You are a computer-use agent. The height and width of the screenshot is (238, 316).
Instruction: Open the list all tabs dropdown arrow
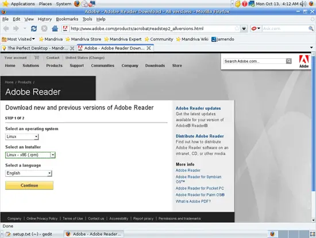coord(311,48)
